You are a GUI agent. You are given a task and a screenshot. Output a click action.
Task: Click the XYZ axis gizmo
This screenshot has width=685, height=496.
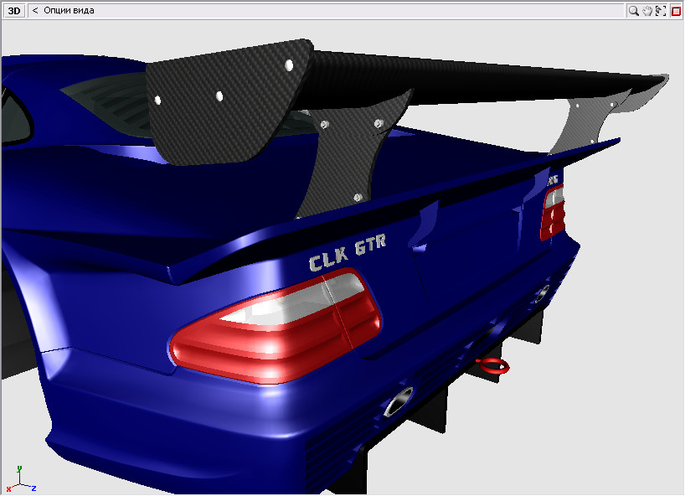tap(20, 479)
